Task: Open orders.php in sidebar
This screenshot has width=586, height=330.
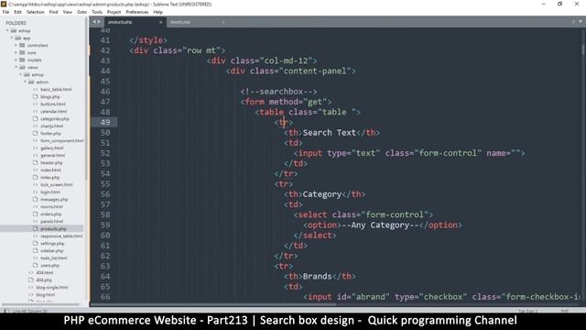Action: pyautogui.click(x=51, y=214)
